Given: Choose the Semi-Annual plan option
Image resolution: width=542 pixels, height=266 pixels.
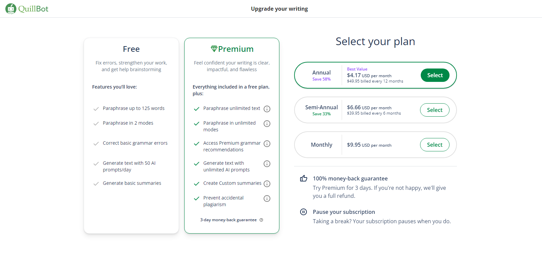Looking at the screenshot, I should tap(434, 110).
